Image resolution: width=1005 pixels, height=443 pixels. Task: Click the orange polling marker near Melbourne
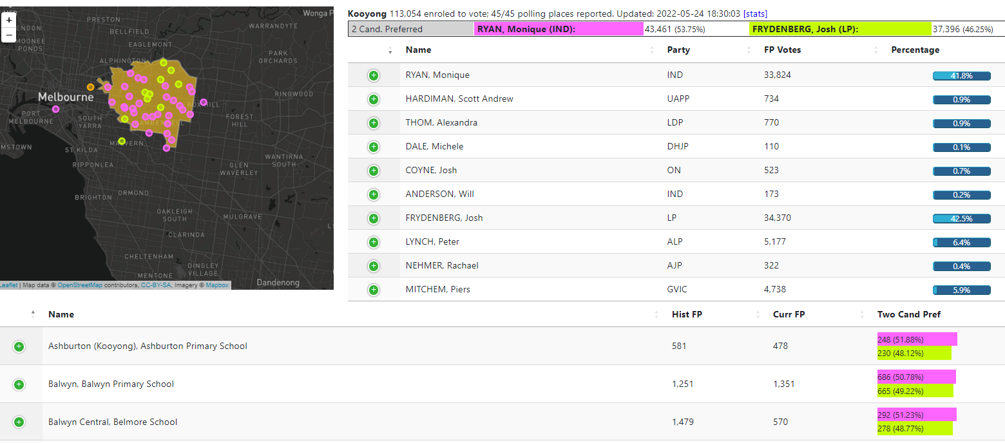coord(90,87)
